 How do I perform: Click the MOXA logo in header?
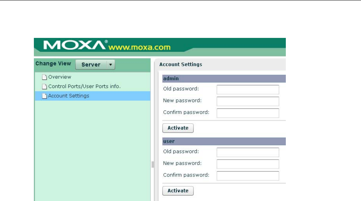pyautogui.click(x=75, y=45)
